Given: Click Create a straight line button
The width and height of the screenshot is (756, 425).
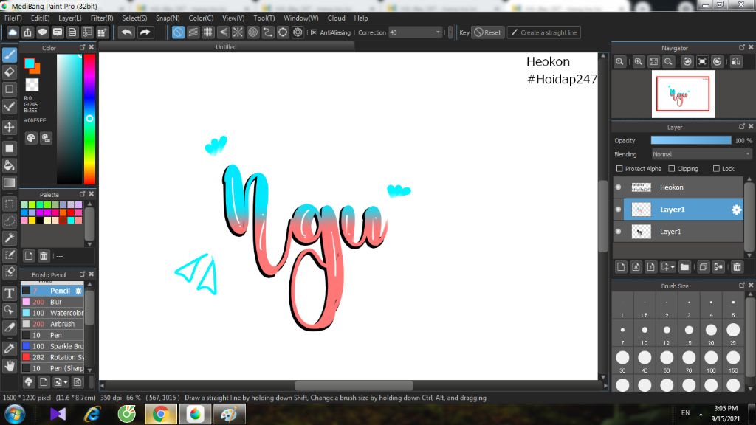Looking at the screenshot, I should [x=544, y=32].
